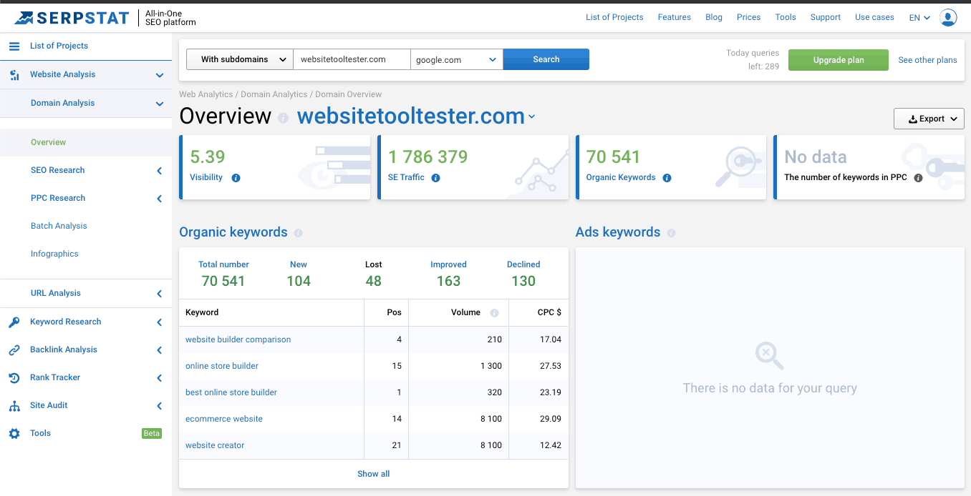971x496 pixels.
Task: Open Support in top navigation
Action: click(x=826, y=17)
